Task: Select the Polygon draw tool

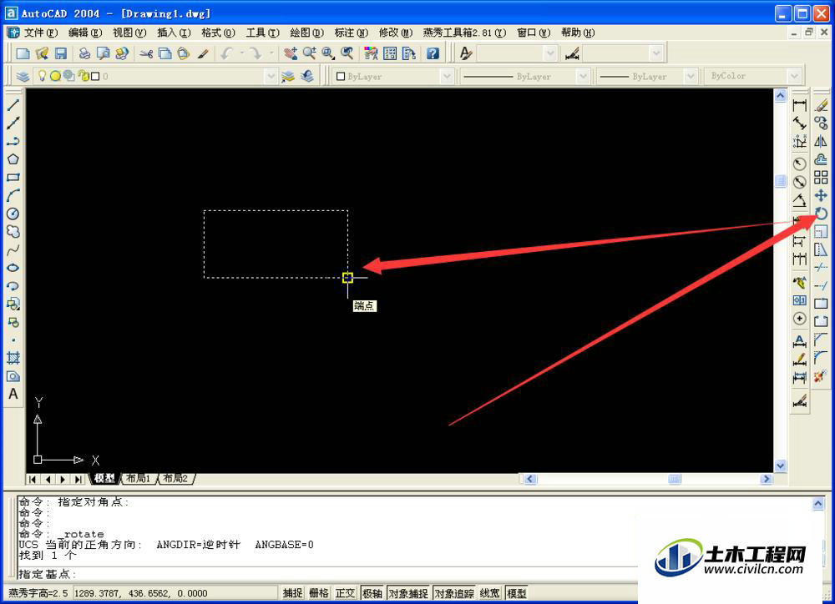Action: pyautogui.click(x=13, y=159)
